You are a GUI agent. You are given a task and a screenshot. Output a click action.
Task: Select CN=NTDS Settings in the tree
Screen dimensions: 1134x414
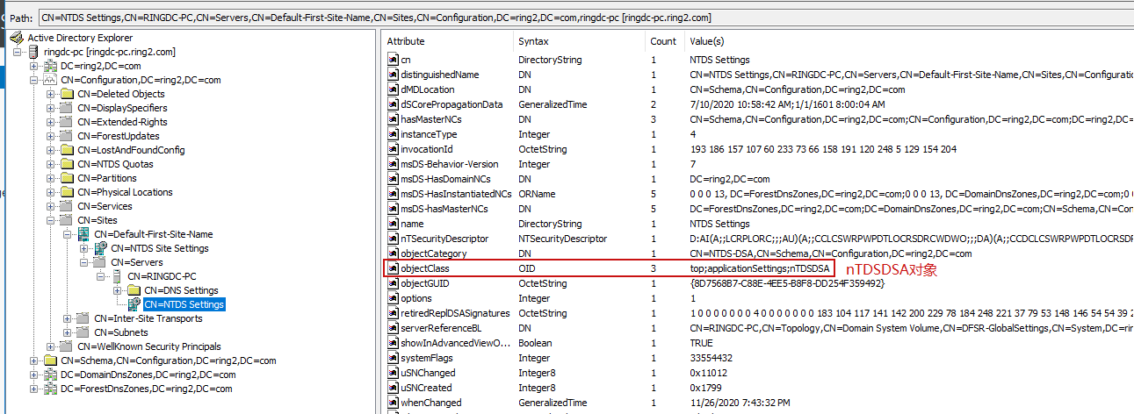click(184, 304)
